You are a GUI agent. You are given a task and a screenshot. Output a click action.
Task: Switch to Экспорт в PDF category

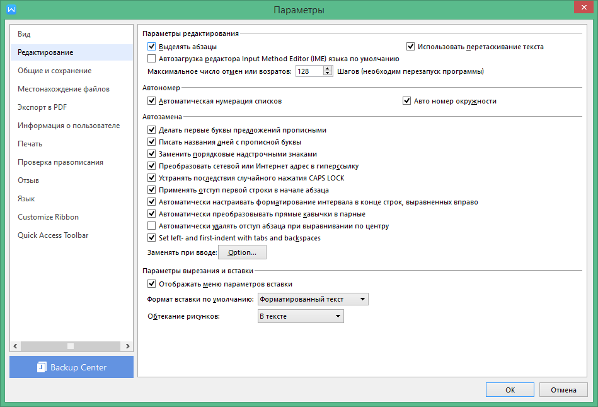(x=71, y=107)
